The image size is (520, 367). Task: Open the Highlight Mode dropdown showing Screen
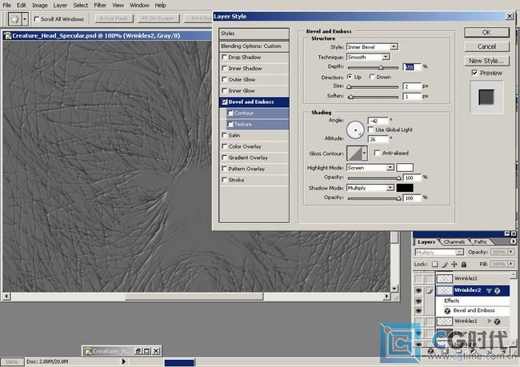pos(390,168)
